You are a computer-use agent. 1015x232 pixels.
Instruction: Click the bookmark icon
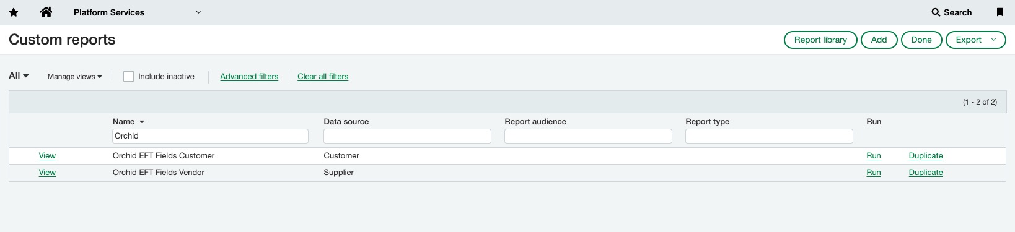pos(1000,12)
